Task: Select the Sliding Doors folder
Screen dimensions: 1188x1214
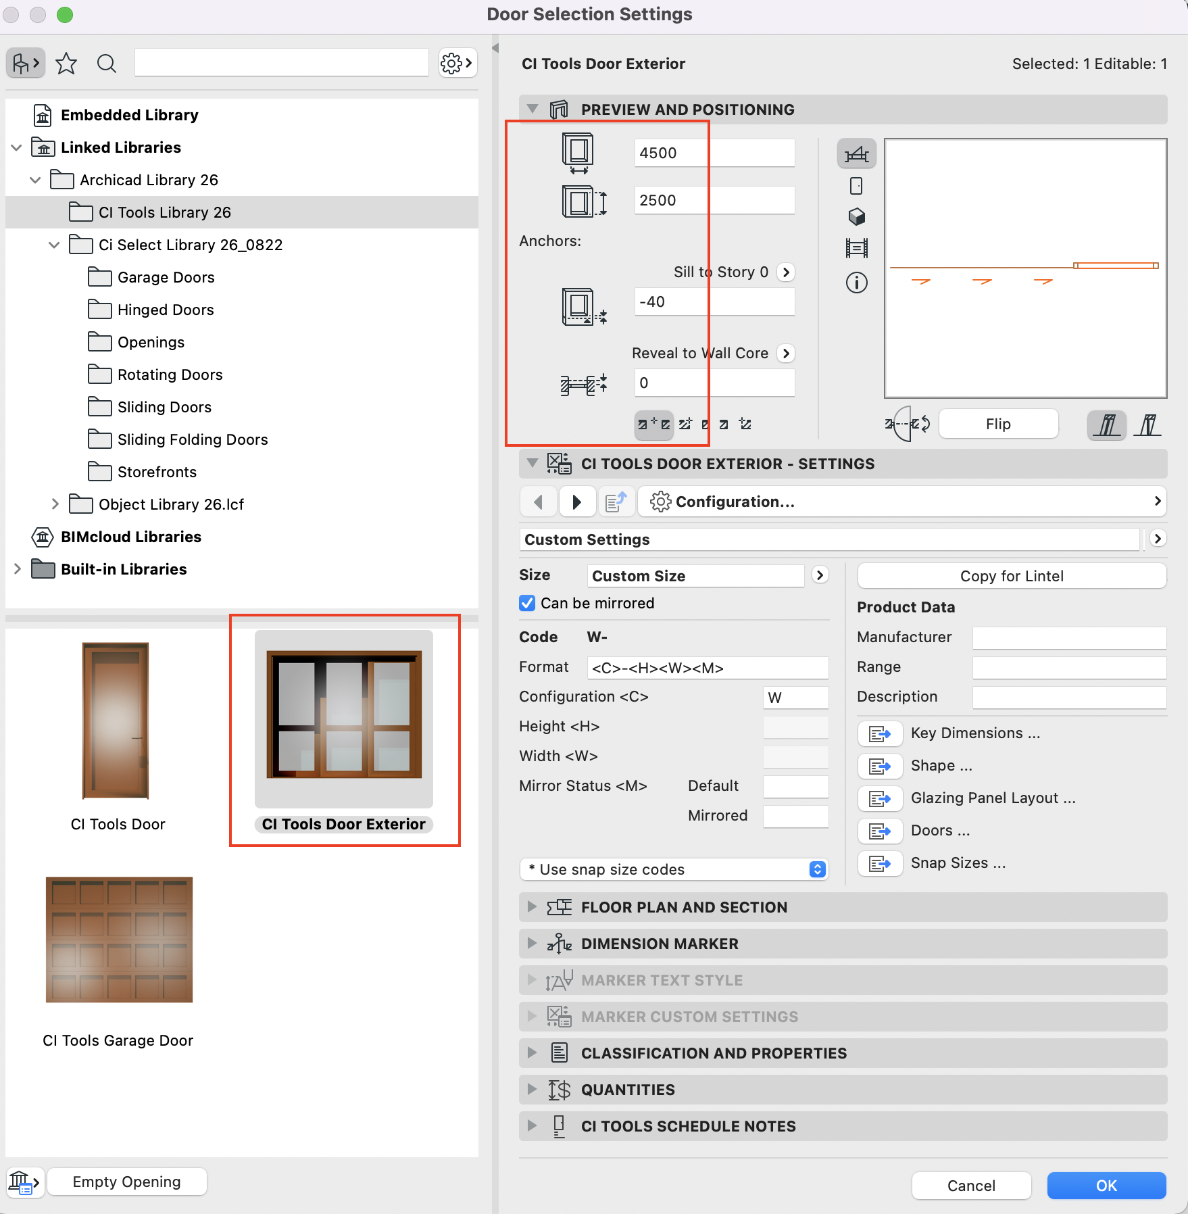Action: pos(164,407)
